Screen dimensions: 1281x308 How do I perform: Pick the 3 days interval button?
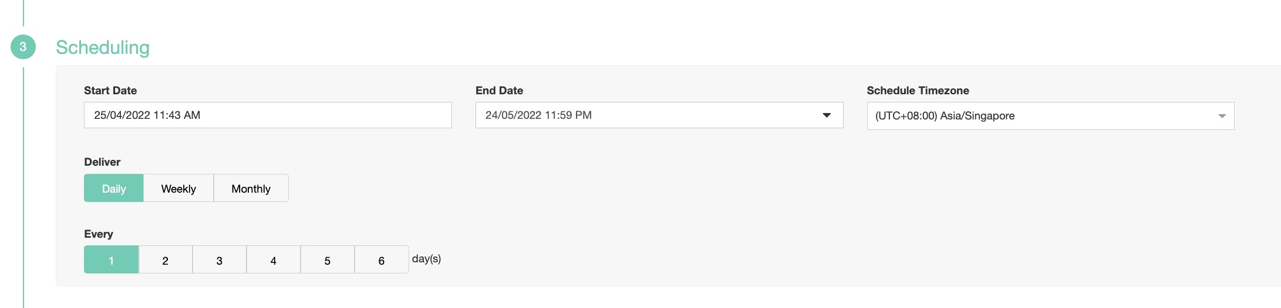click(219, 260)
